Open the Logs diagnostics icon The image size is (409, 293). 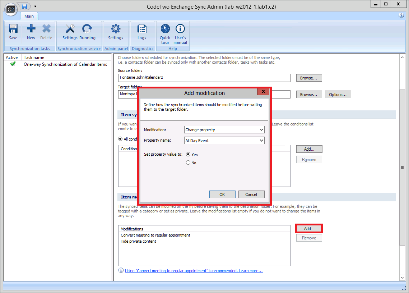pos(142,32)
